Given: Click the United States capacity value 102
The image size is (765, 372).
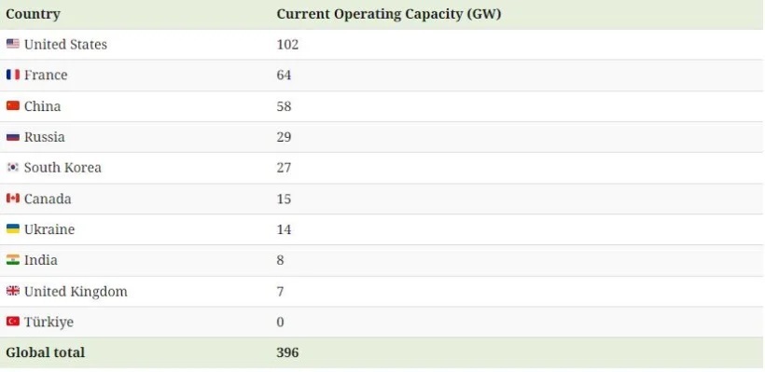Looking at the screenshot, I should coord(287,45).
